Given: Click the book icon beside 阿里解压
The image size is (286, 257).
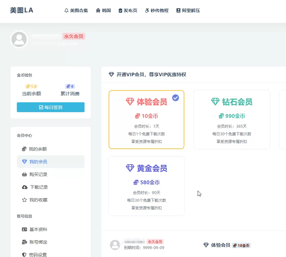Looking at the screenshot, I should click(x=178, y=10).
